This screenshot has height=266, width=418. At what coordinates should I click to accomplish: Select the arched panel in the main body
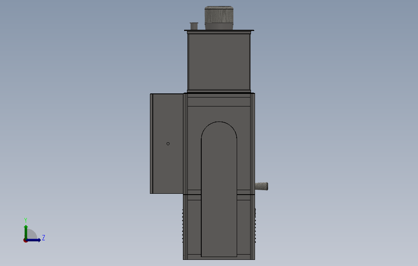(x=219, y=189)
